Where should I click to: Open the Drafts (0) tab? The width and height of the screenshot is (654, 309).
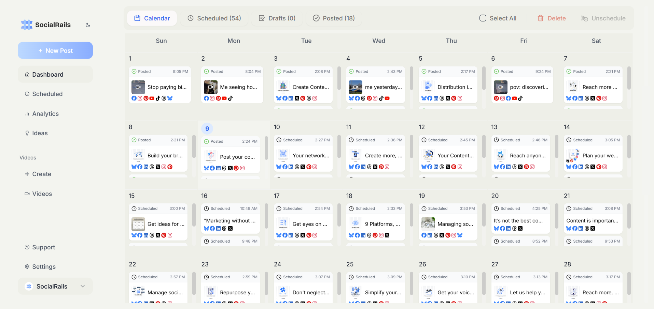[x=277, y=18]
